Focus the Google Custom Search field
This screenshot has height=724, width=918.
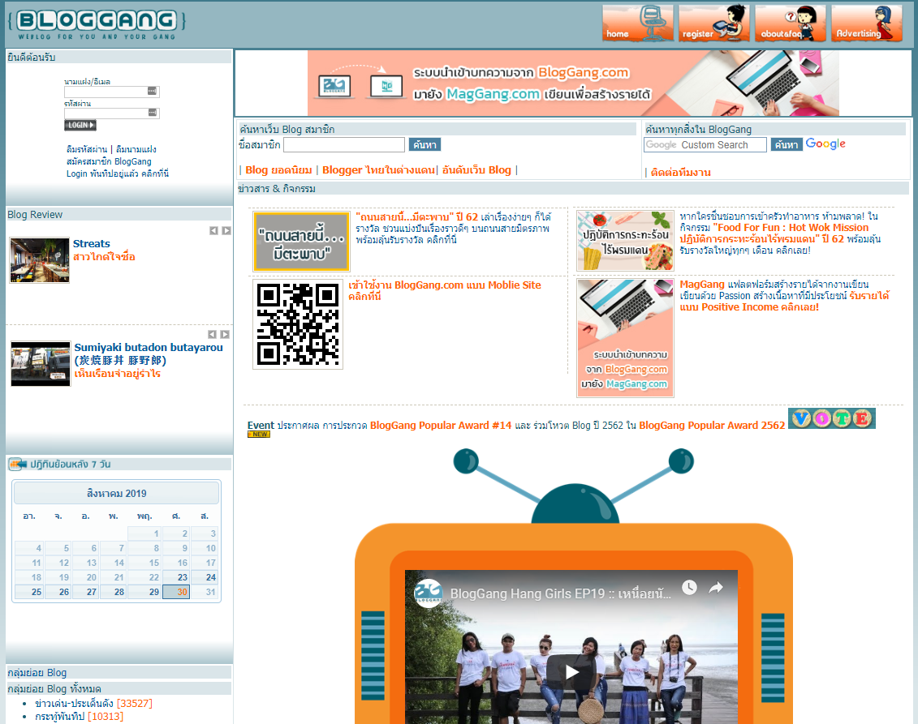tap(705, 144)
